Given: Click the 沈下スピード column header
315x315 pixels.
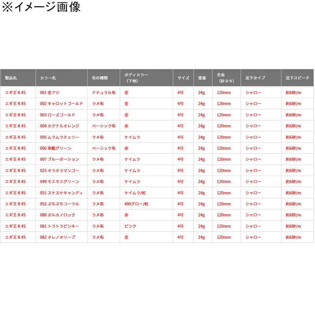Looking at the screenshot, I should point(298,78).
